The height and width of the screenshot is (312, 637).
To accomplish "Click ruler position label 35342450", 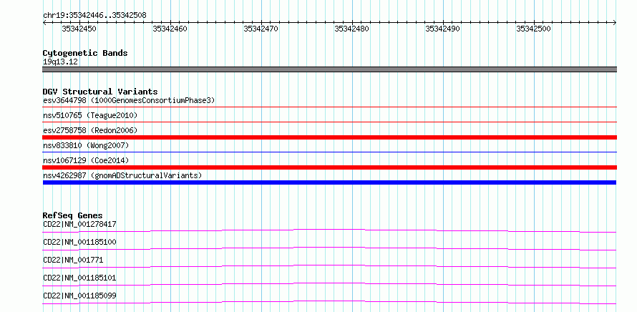I will tap(79, 29).
